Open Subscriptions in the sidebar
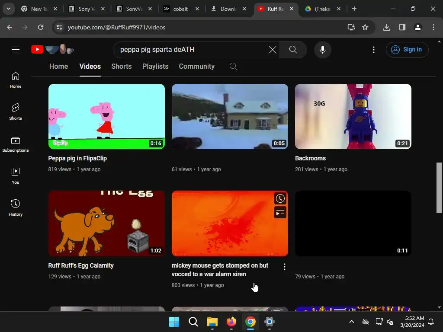This screenshot has width=443, height=332. pos(16,144)
